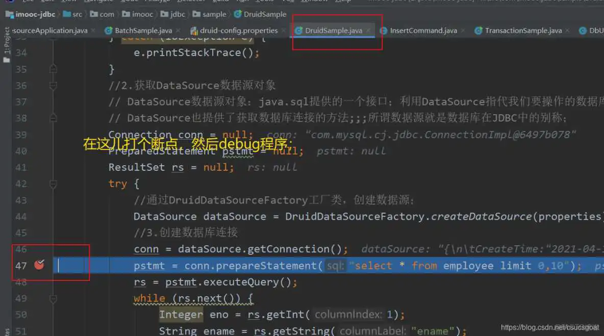Switch to the druid-config.properties tab

tap(234, 31)
